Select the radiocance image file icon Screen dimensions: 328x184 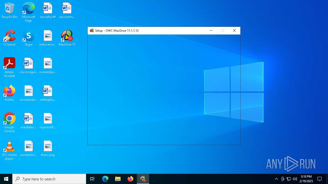click(48, 38)
